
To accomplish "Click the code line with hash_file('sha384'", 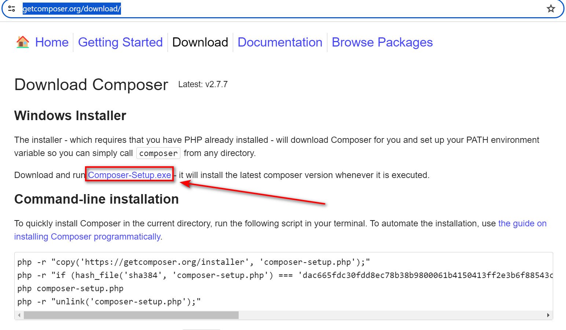I will click(x=285, y=275).
